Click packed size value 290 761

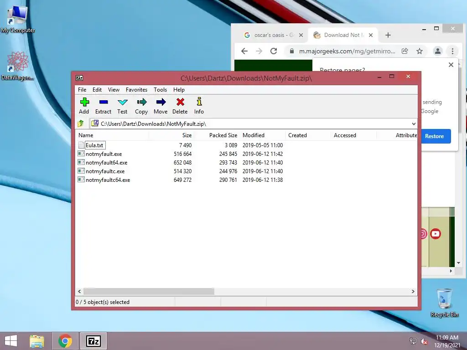(228, 180)
